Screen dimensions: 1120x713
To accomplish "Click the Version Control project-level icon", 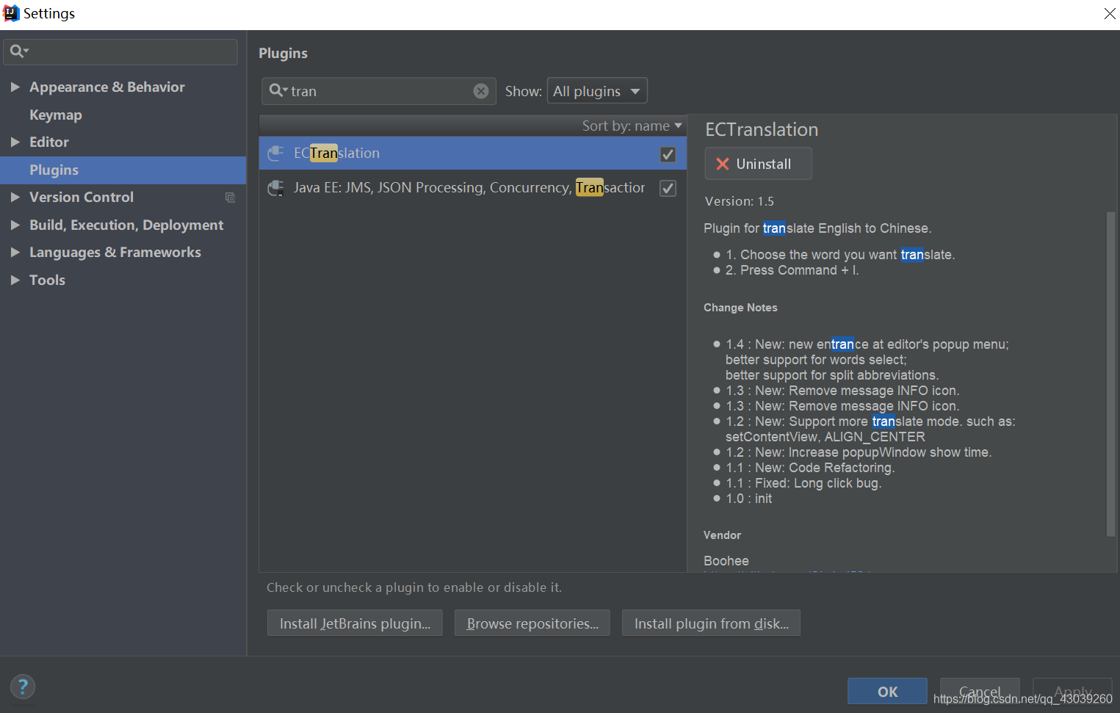I will point(230,198).
